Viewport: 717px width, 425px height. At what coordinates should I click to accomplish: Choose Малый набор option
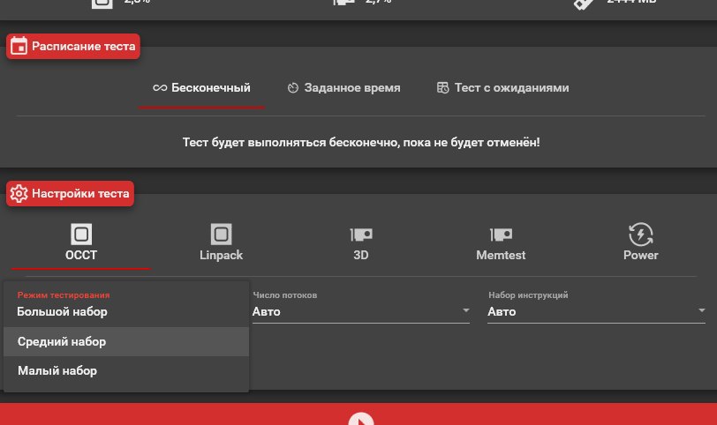[126, 370]
